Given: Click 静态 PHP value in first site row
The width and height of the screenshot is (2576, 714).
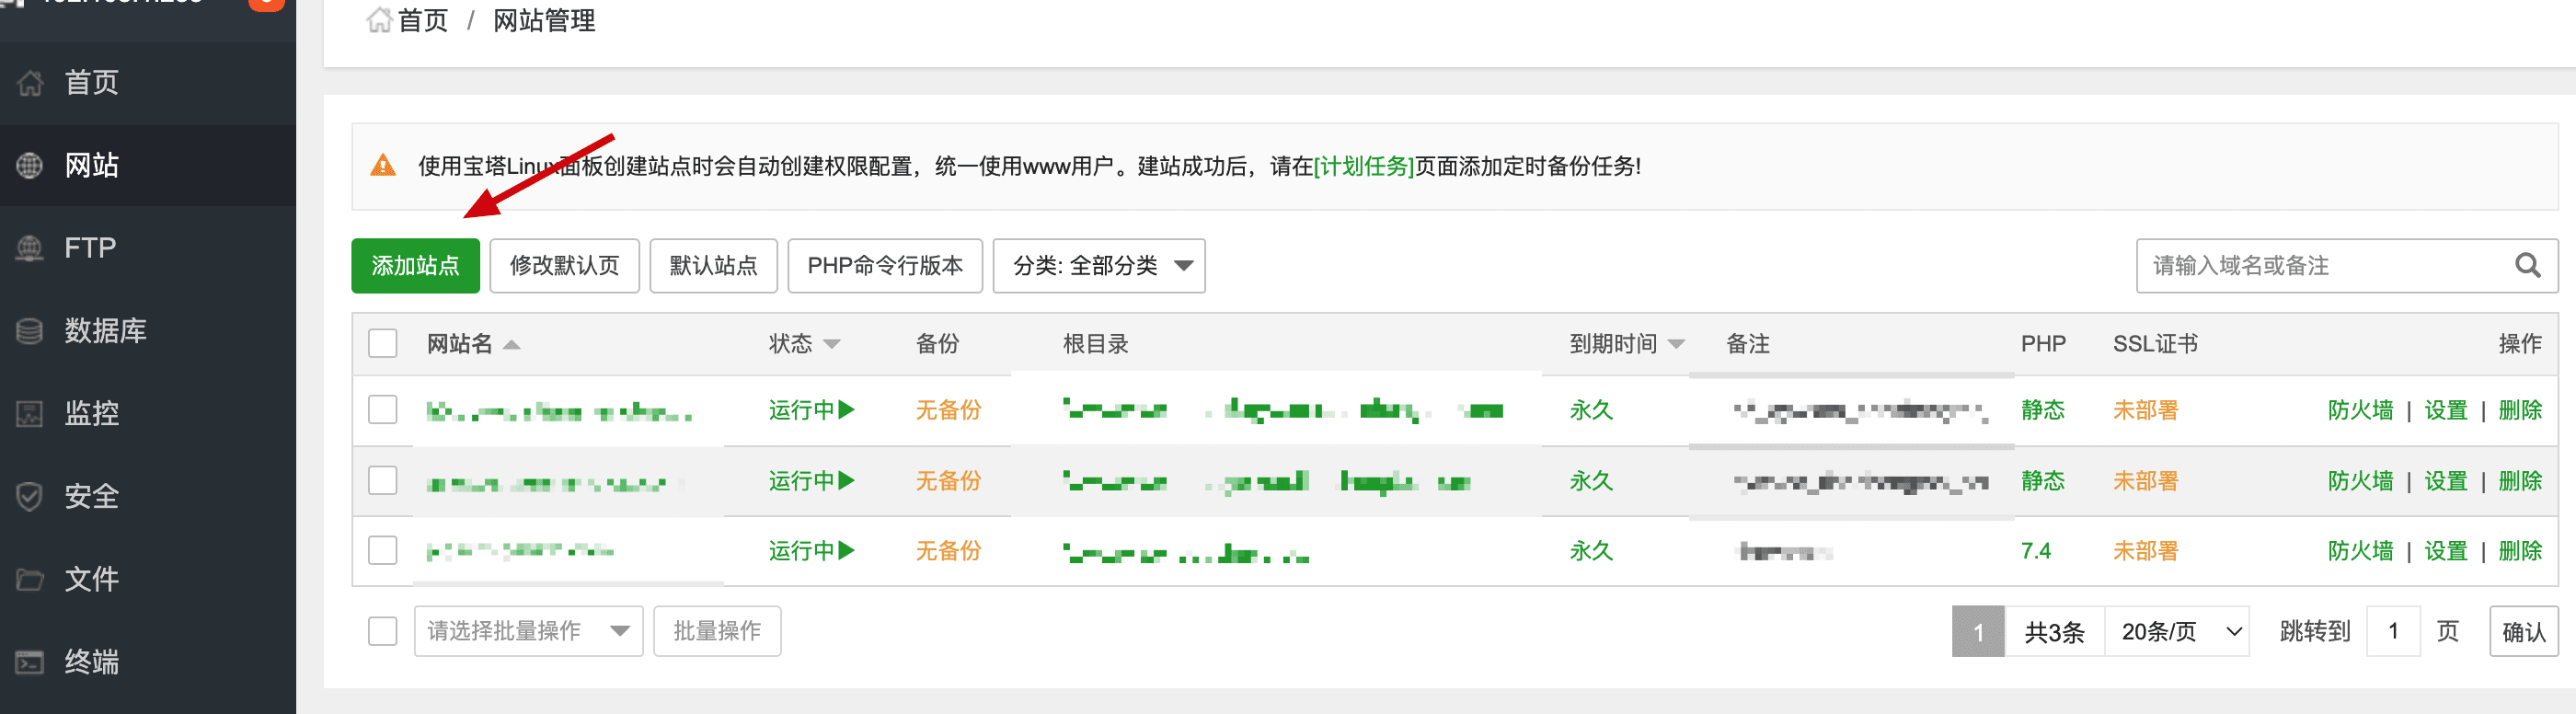Looking at the screenshot, I should (2042, 410).
